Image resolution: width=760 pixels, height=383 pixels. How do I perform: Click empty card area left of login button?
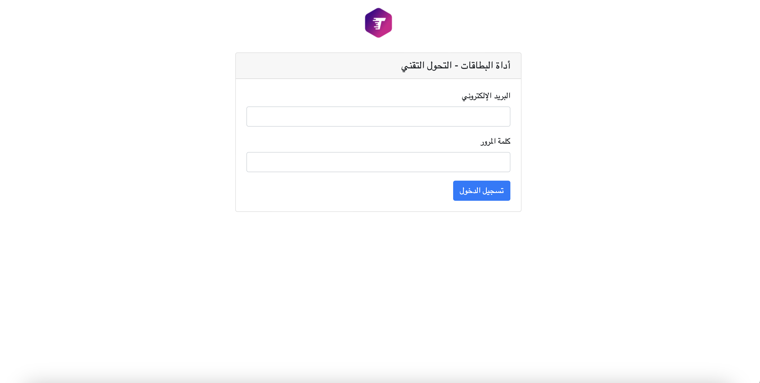tap(339, 191)
